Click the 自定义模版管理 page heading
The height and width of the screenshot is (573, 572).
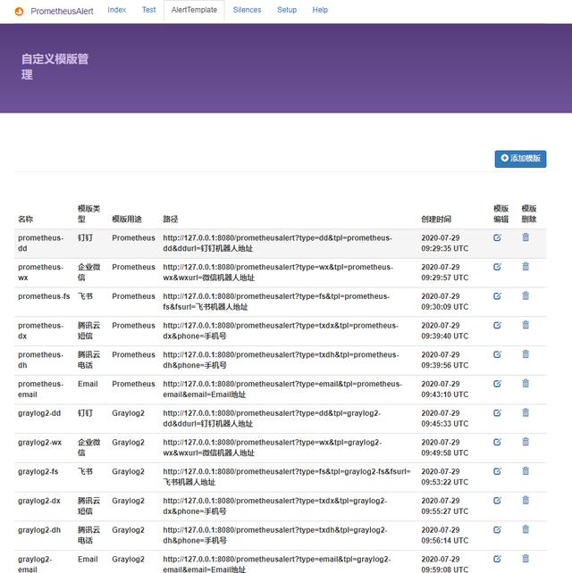(55, 67)
